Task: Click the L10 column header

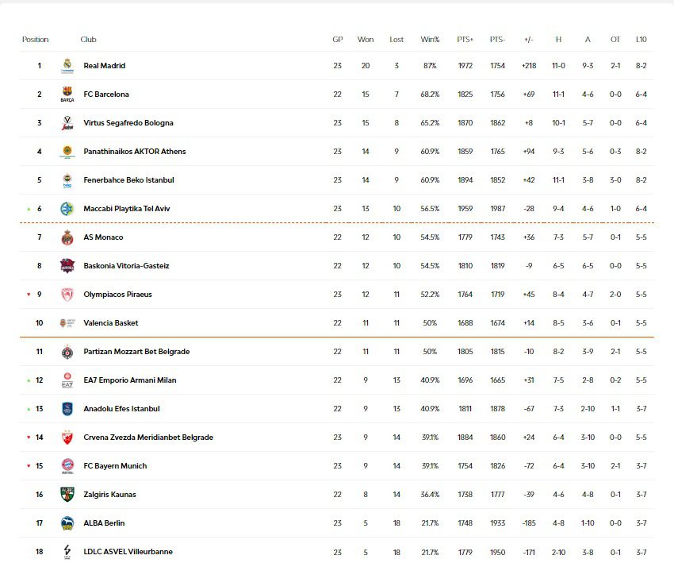Action: 641,40
